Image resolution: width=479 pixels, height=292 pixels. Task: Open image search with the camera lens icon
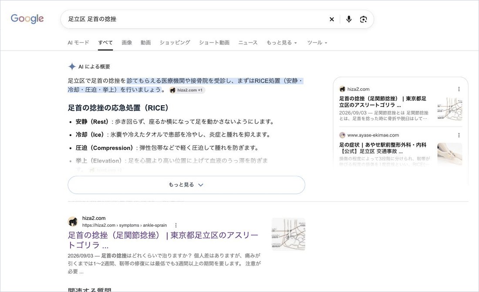(364, 19)
